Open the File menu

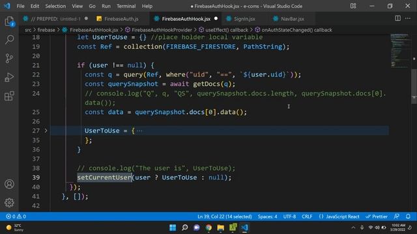[20, 6]
